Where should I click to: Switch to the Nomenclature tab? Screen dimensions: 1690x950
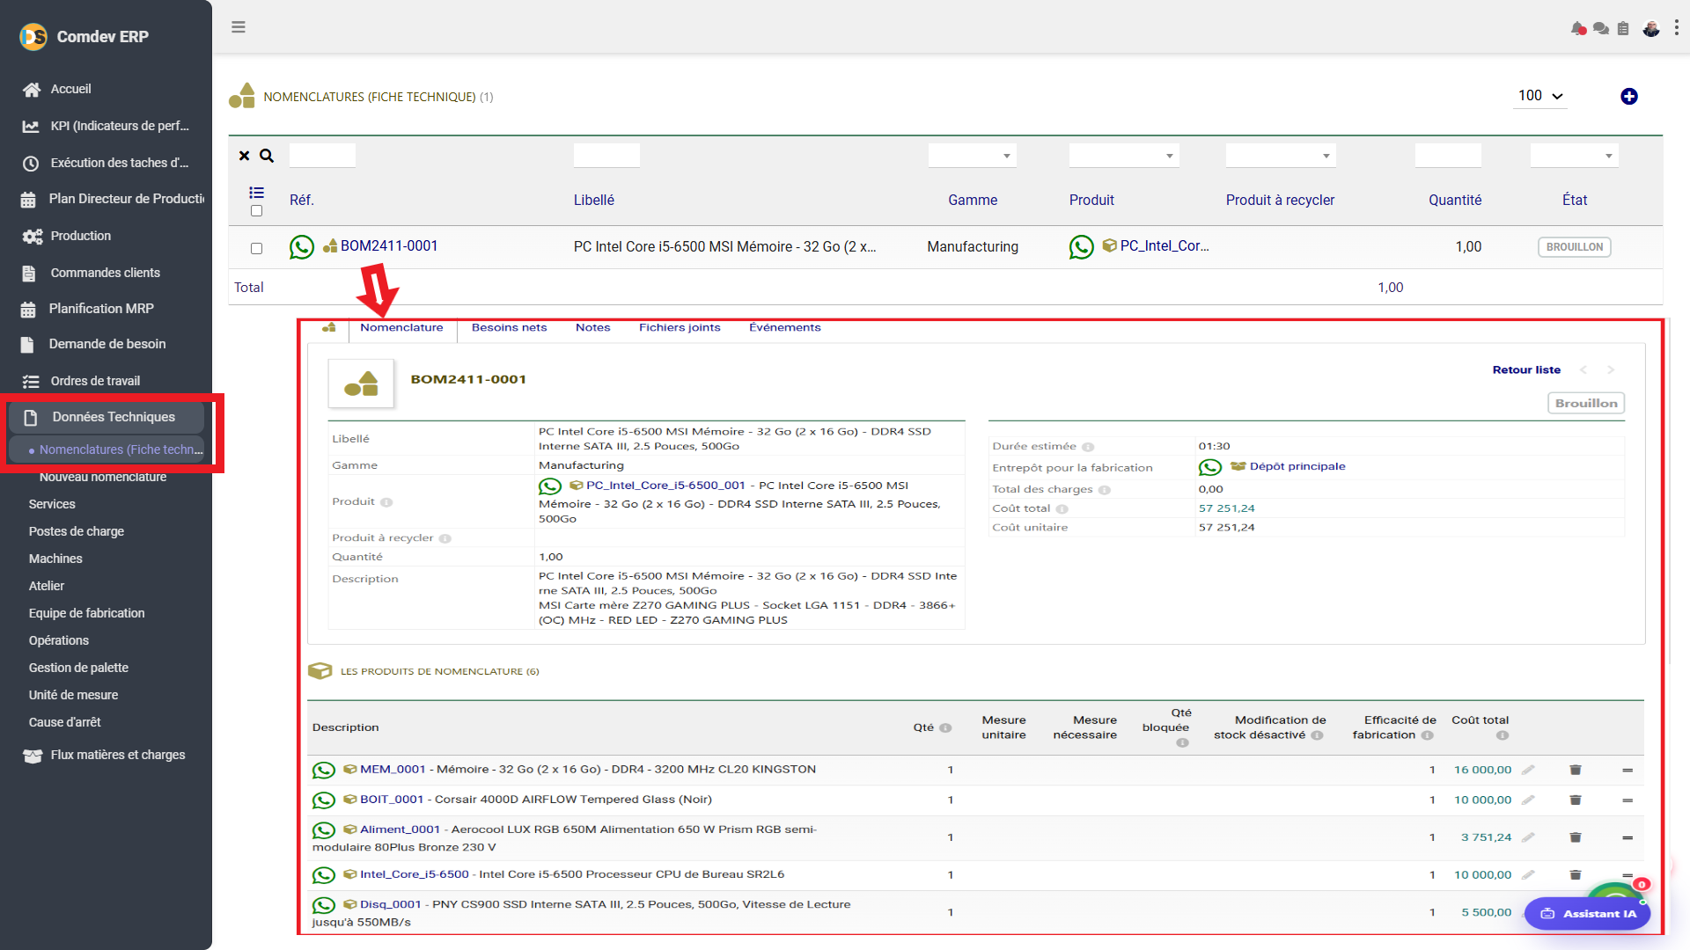[x=401, y=328]
